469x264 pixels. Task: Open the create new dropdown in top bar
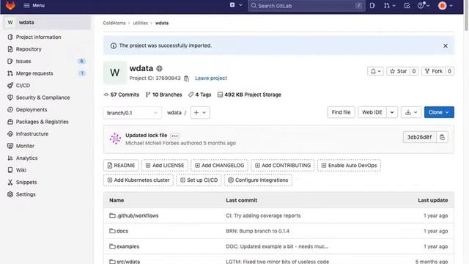click(x=236, y=5)
